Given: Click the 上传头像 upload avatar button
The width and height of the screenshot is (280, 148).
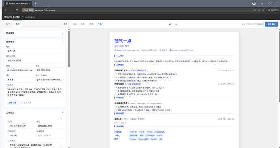Looking at the screenshot, I should pyautogui.click(x=12, y=103).
